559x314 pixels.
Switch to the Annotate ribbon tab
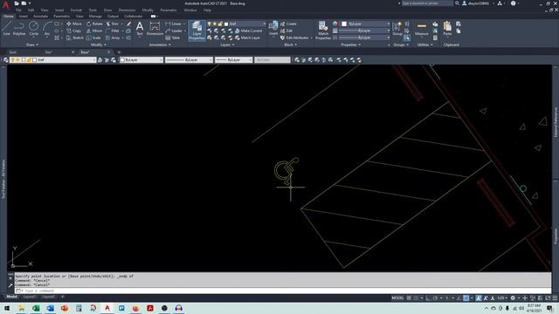coord(40,17)
